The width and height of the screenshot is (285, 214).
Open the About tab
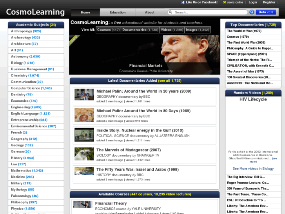(149, 13)
